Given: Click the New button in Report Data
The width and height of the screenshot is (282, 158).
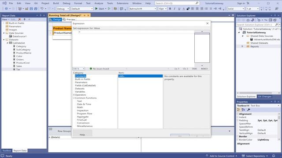Looking at the screenshot, I should (6, 19).
